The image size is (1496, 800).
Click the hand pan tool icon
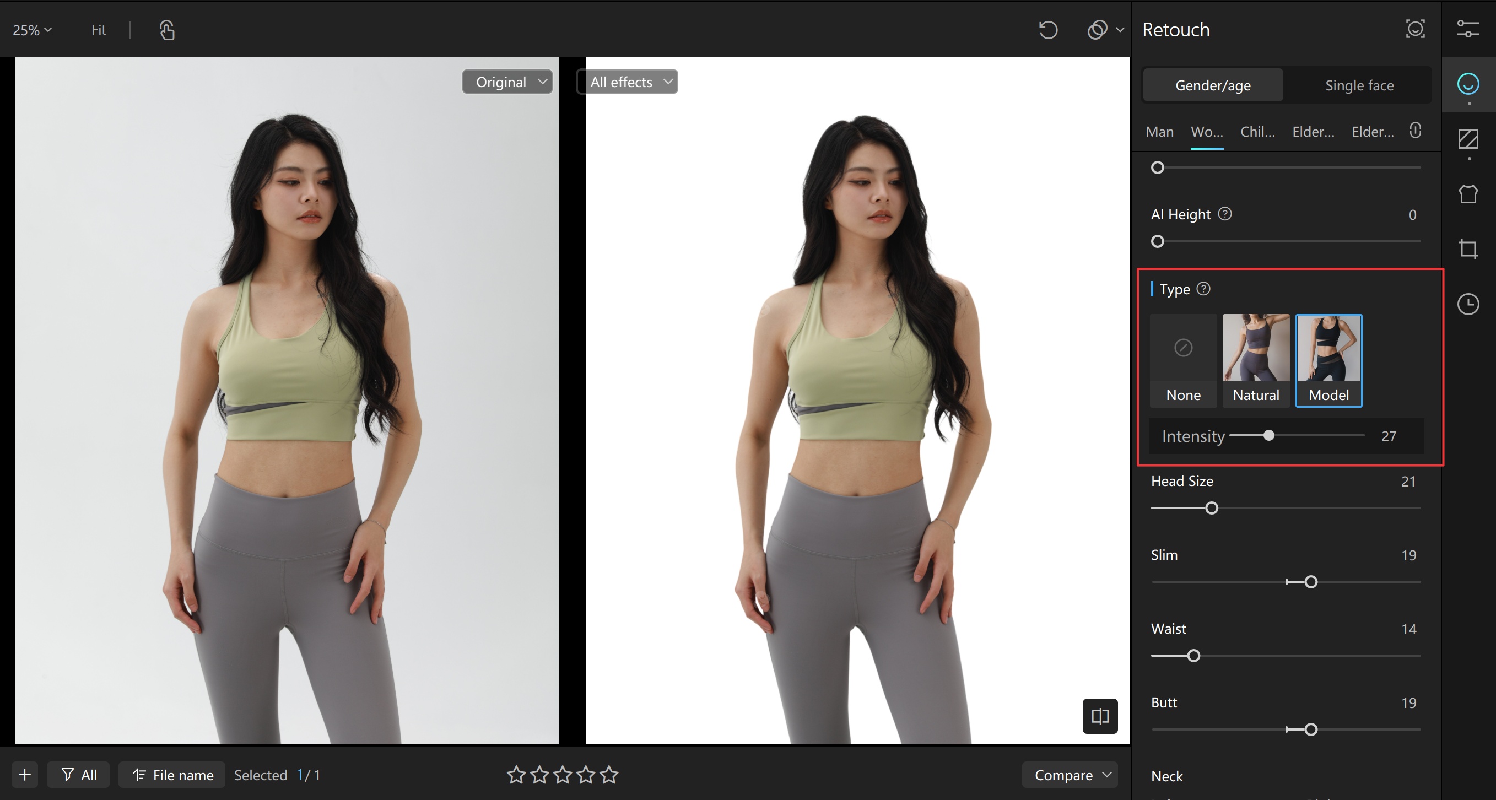pyautogui.click(x=166, y=30)
